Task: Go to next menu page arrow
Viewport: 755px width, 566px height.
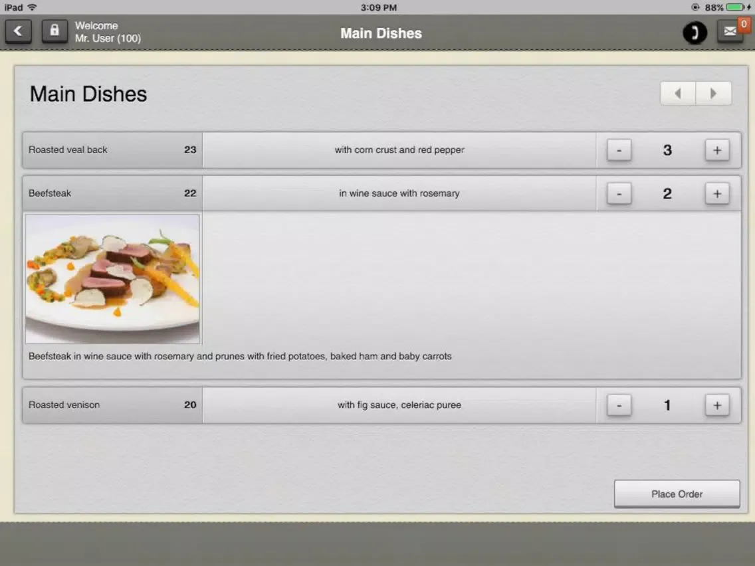Action: (714, 94)
